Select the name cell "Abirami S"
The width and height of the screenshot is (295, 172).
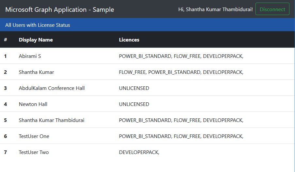coord(30,56)
